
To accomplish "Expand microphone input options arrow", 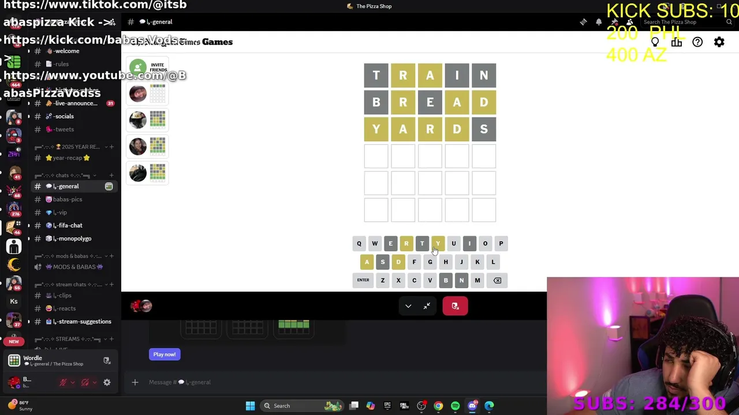I will pyautogui.click(x=72, y=382).
